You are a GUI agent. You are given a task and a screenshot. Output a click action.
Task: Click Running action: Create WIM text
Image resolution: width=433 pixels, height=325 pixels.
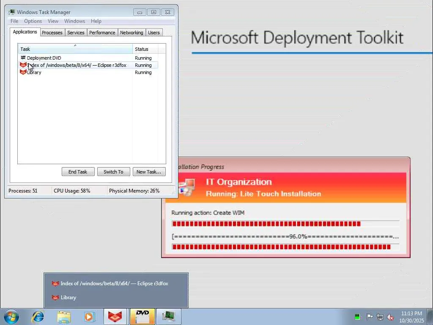coord(208,212)
